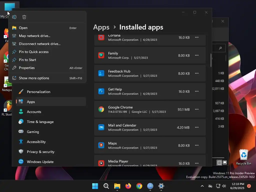256x192 pixels.
Task: Close the File Explorer window behind Settings
Action: pyautogui.click(x=223, y=21)
